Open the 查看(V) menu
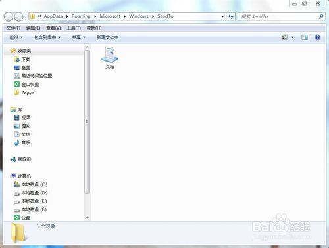This screenshot has width=329, height=248. click(x=53, y=28)
